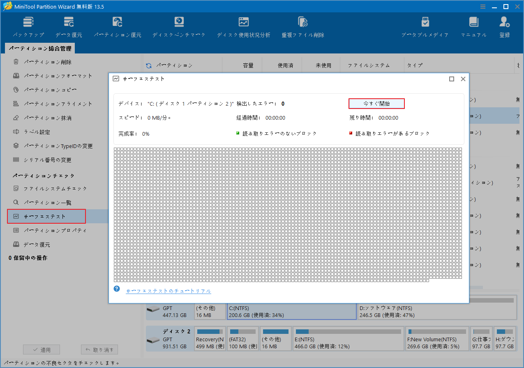Image resolution: width=524 pixels, height=368 pixels.
Task: Click the help icon in Surface Test dialog
Action: tap(117, 289)
